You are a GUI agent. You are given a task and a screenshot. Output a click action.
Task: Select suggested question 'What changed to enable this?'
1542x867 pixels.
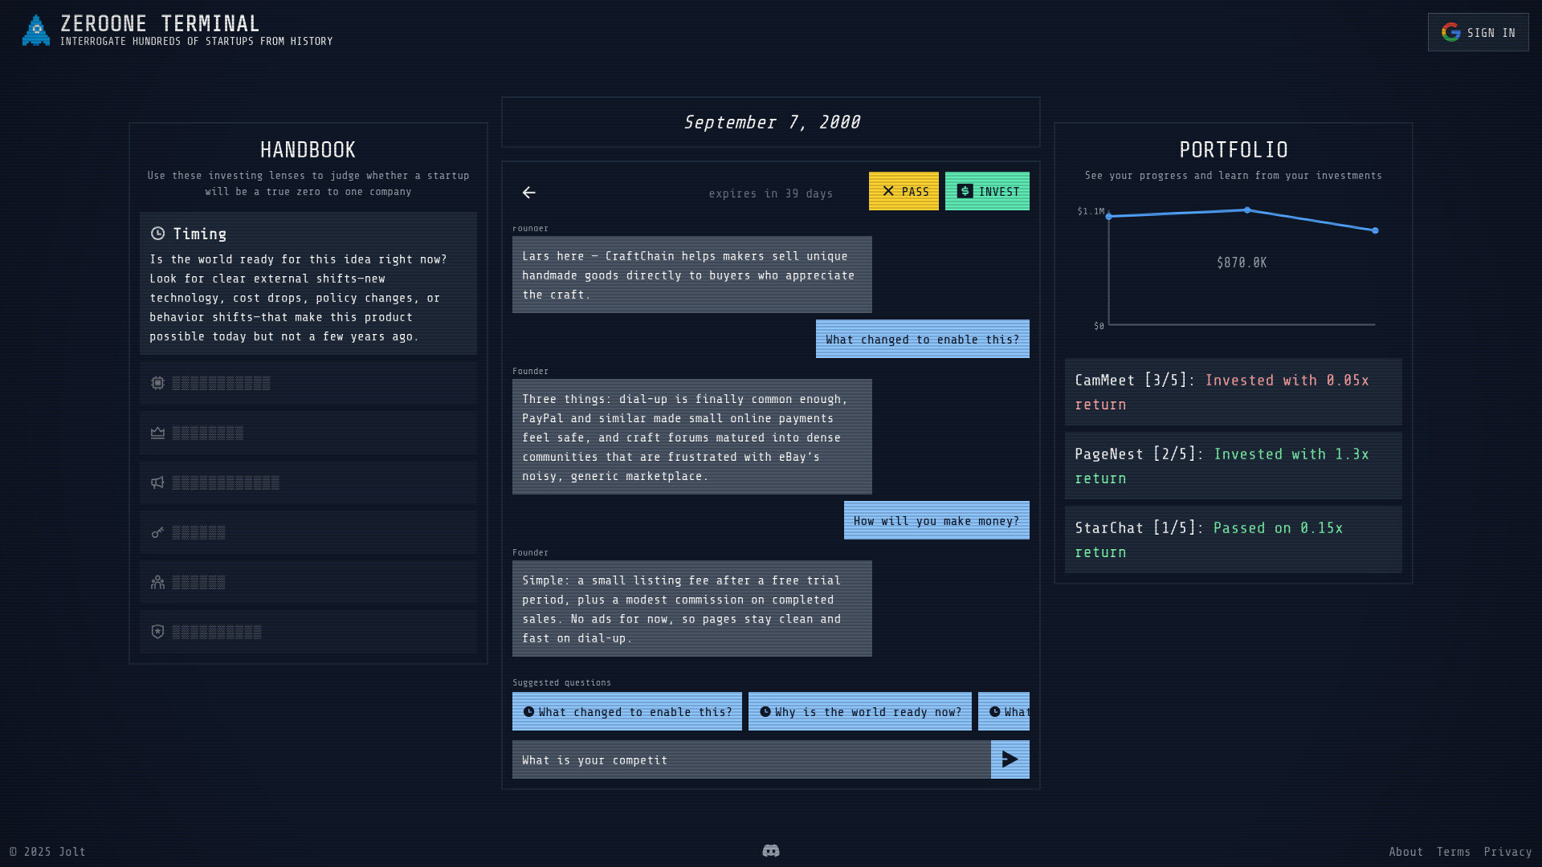[627, 711]
